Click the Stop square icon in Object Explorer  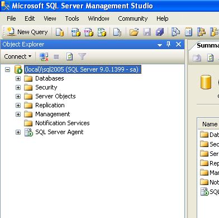click(x=56, y=56)
